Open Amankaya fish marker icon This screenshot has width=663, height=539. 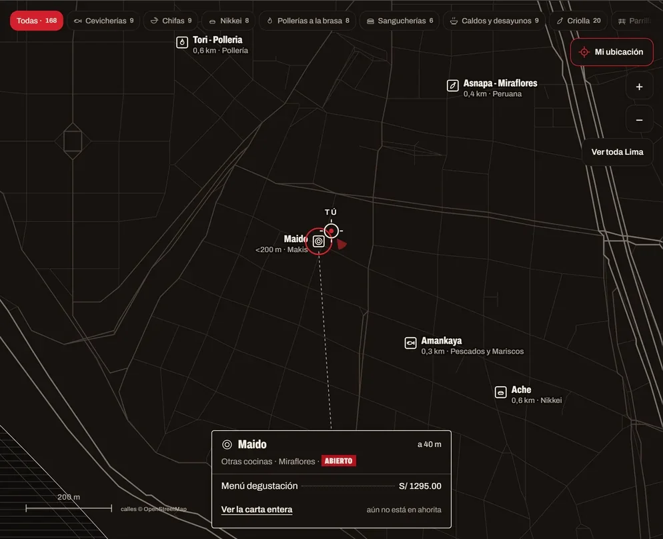point(411,343)
